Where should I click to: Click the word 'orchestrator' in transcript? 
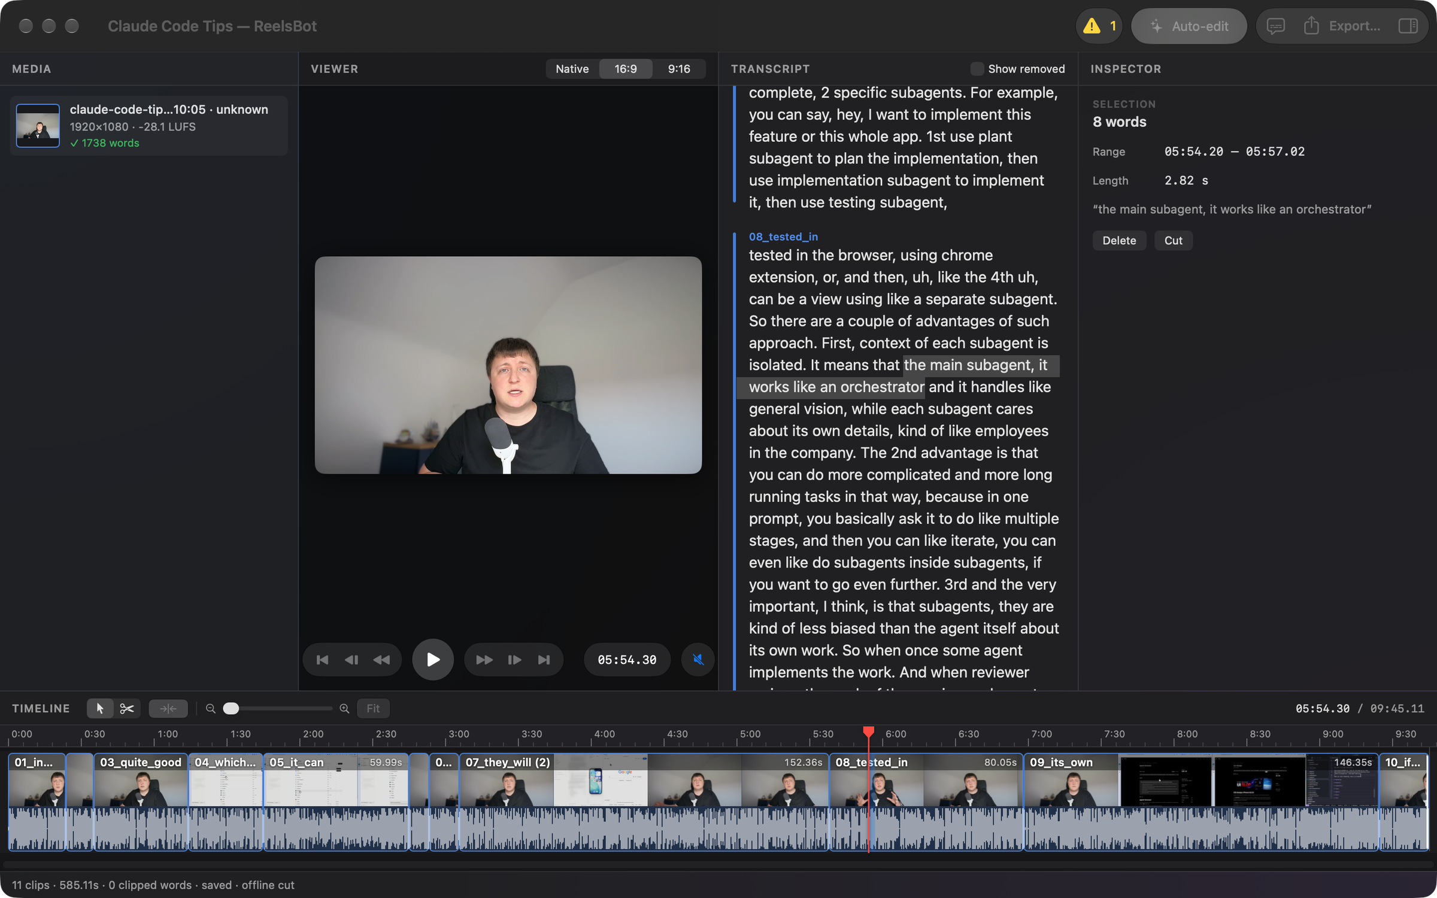pyautogui.click(x=882, y=387)
